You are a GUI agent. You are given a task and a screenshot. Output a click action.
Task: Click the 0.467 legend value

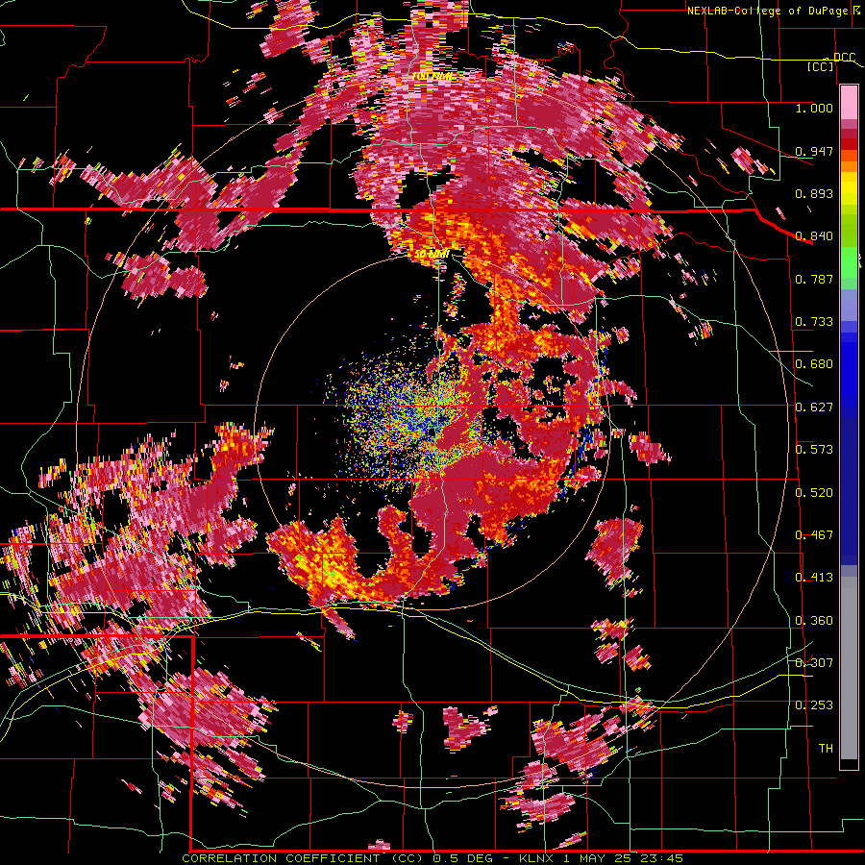[x=814, y=535]
